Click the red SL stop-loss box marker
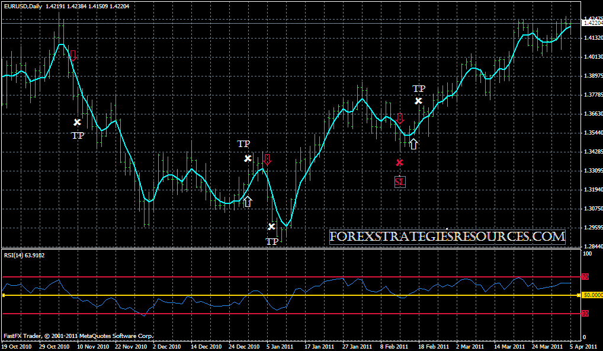Screen dimensions: 603x351 click(400, 183)
